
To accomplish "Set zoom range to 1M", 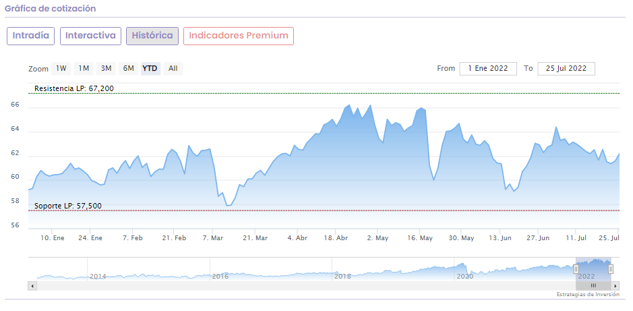I will 84,68.
